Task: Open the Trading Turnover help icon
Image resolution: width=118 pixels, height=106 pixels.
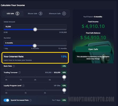Action: (20, 73)
